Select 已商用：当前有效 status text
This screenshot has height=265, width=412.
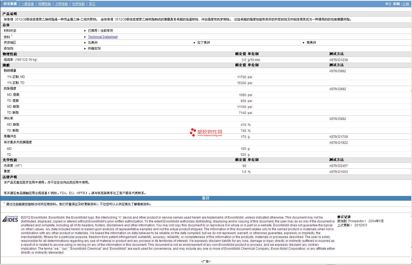coord(100,31)
